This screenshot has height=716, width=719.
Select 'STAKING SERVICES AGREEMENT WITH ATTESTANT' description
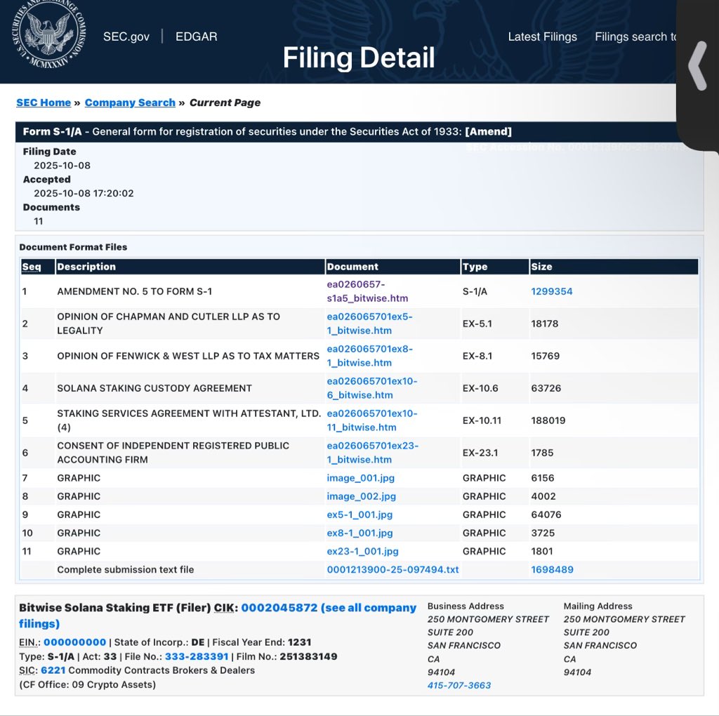pyautogui.click(x=189, y=420)
